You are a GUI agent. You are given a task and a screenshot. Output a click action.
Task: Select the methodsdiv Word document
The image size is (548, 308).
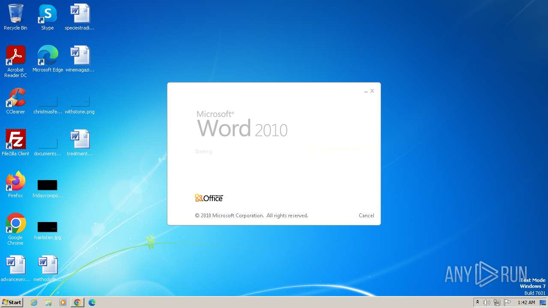point(48,269)
